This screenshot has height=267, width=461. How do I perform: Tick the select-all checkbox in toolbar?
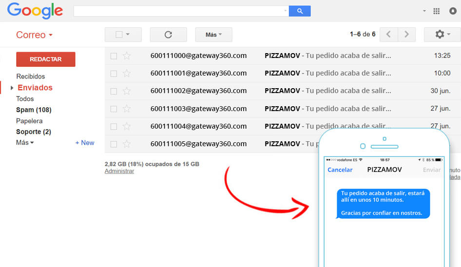119,35
